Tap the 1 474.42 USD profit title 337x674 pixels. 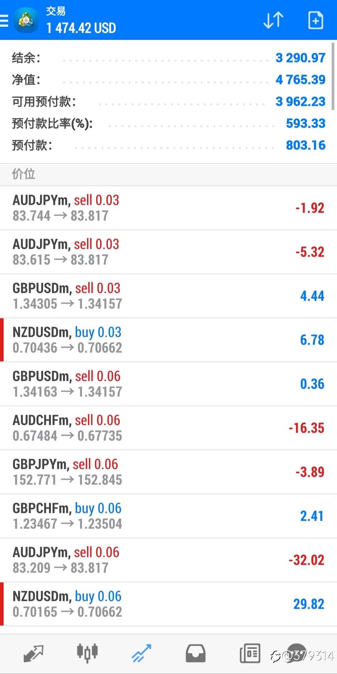81,28
